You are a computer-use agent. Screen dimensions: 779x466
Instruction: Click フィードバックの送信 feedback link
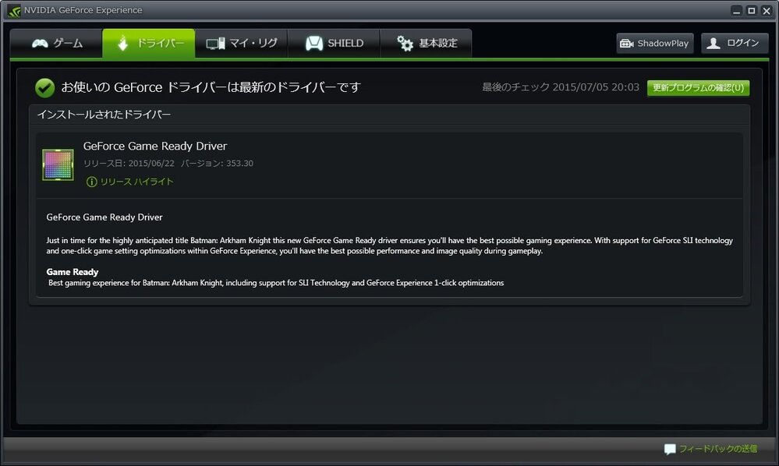[718, 449]
